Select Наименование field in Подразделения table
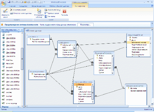The height and width of the screenshot is (112, 154). 40,76
